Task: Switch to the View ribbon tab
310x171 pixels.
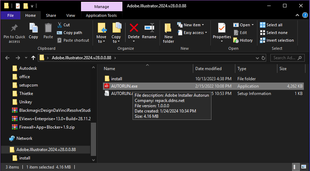Action: pos(70,15)
